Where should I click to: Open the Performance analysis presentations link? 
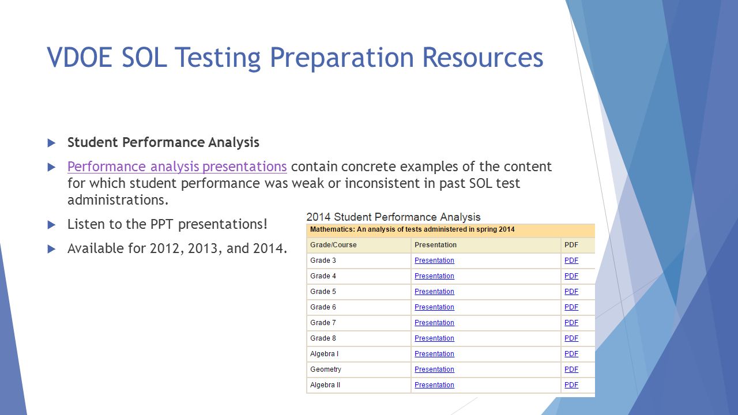177,167
